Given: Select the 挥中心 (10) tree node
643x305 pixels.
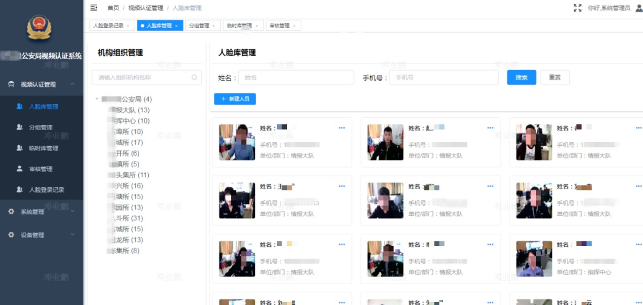Looking at the screenshot, I should tap(130, 121).
